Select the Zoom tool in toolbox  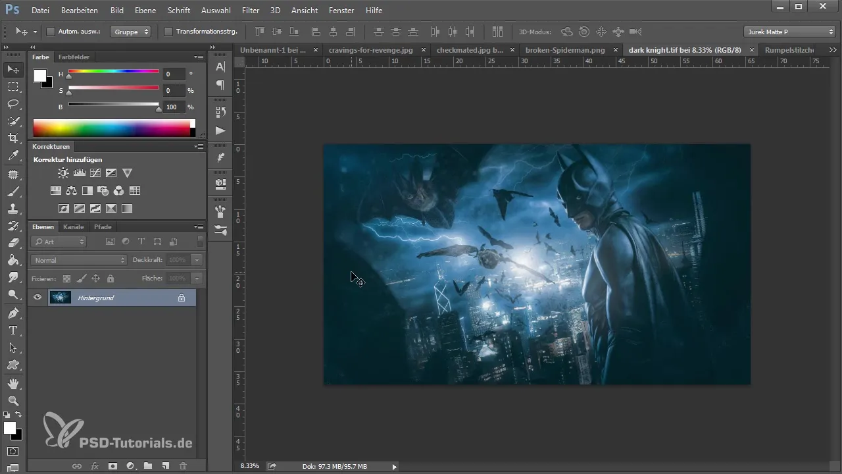coord(13,400)
